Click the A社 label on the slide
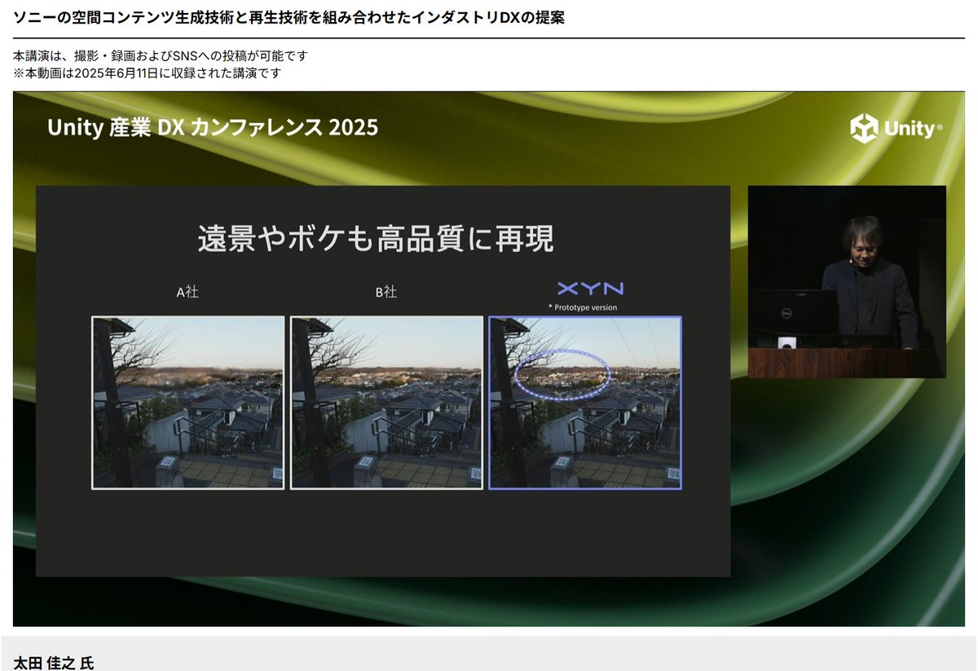The image size is (978, 671). (x=187, y=292)
